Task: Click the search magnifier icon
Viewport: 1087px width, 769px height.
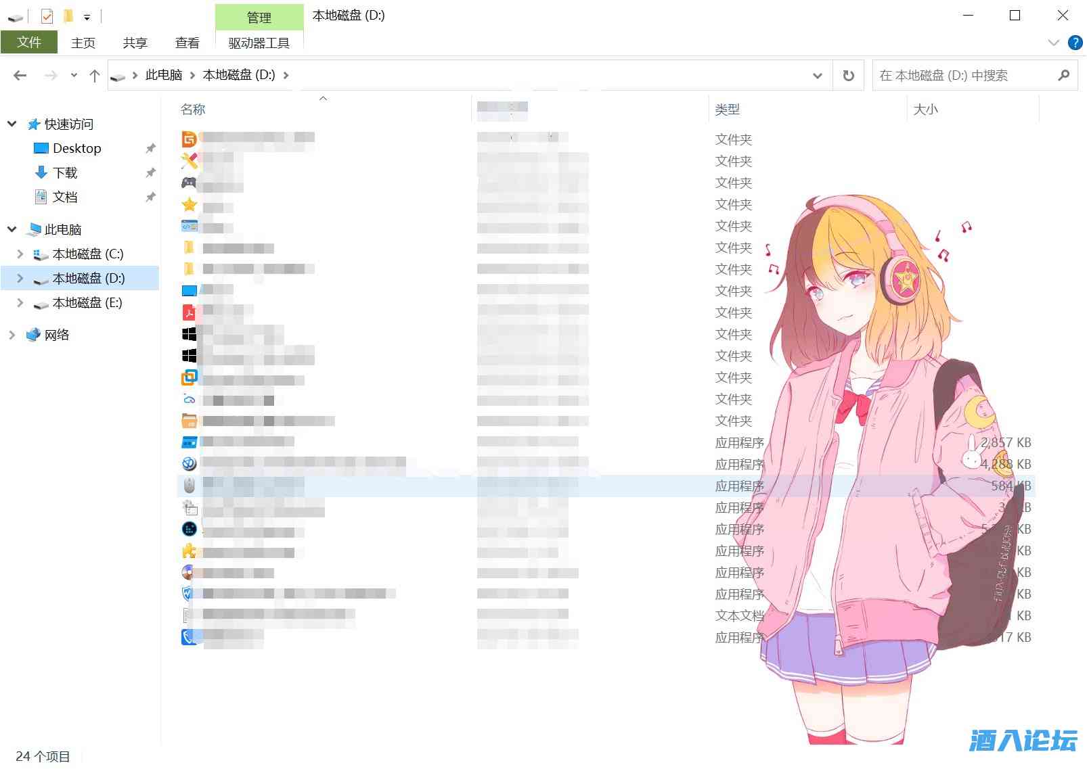Action: [1063, 75]
